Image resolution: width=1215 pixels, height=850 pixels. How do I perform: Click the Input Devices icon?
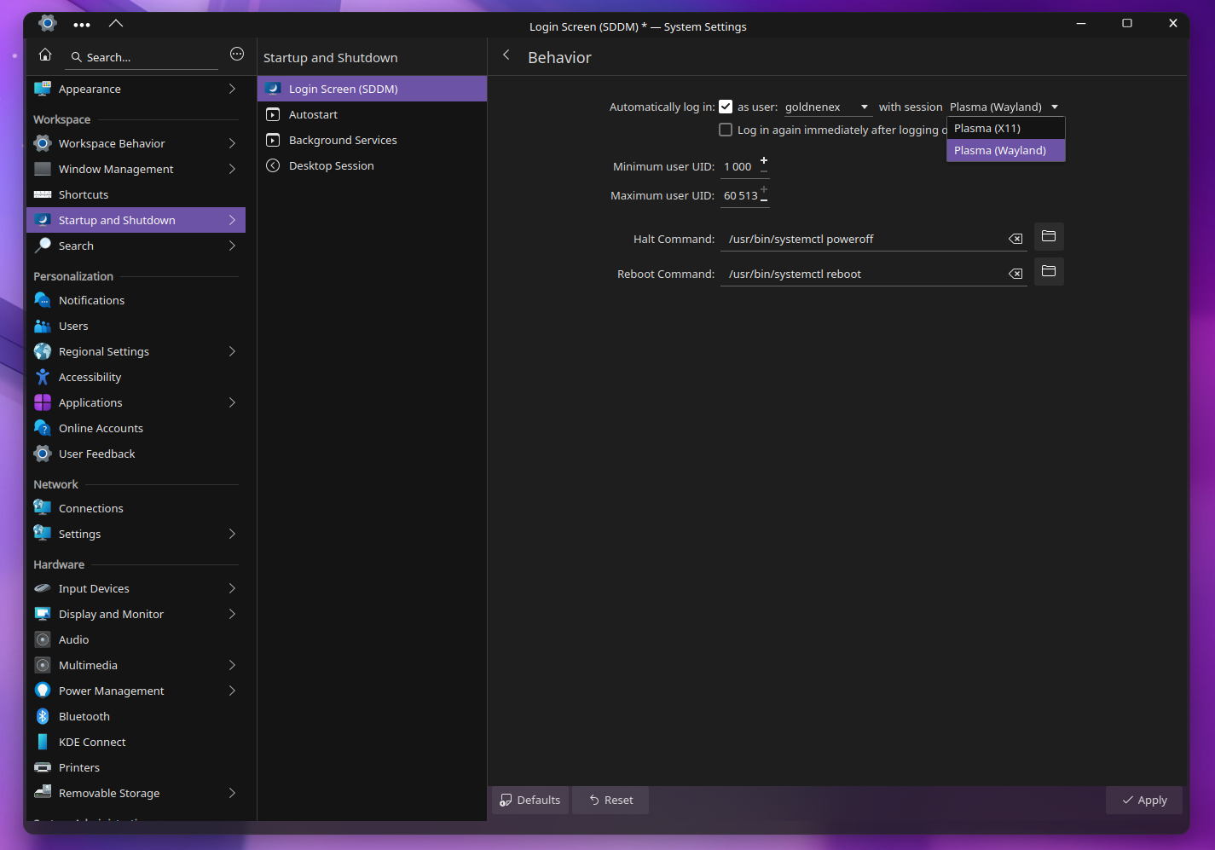point(43,588)
